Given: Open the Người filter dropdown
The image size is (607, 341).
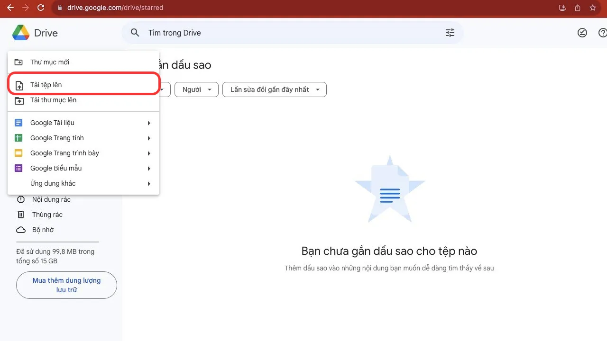Looking at the screenshot, I should pyautogui.click(x=196, y=90).
